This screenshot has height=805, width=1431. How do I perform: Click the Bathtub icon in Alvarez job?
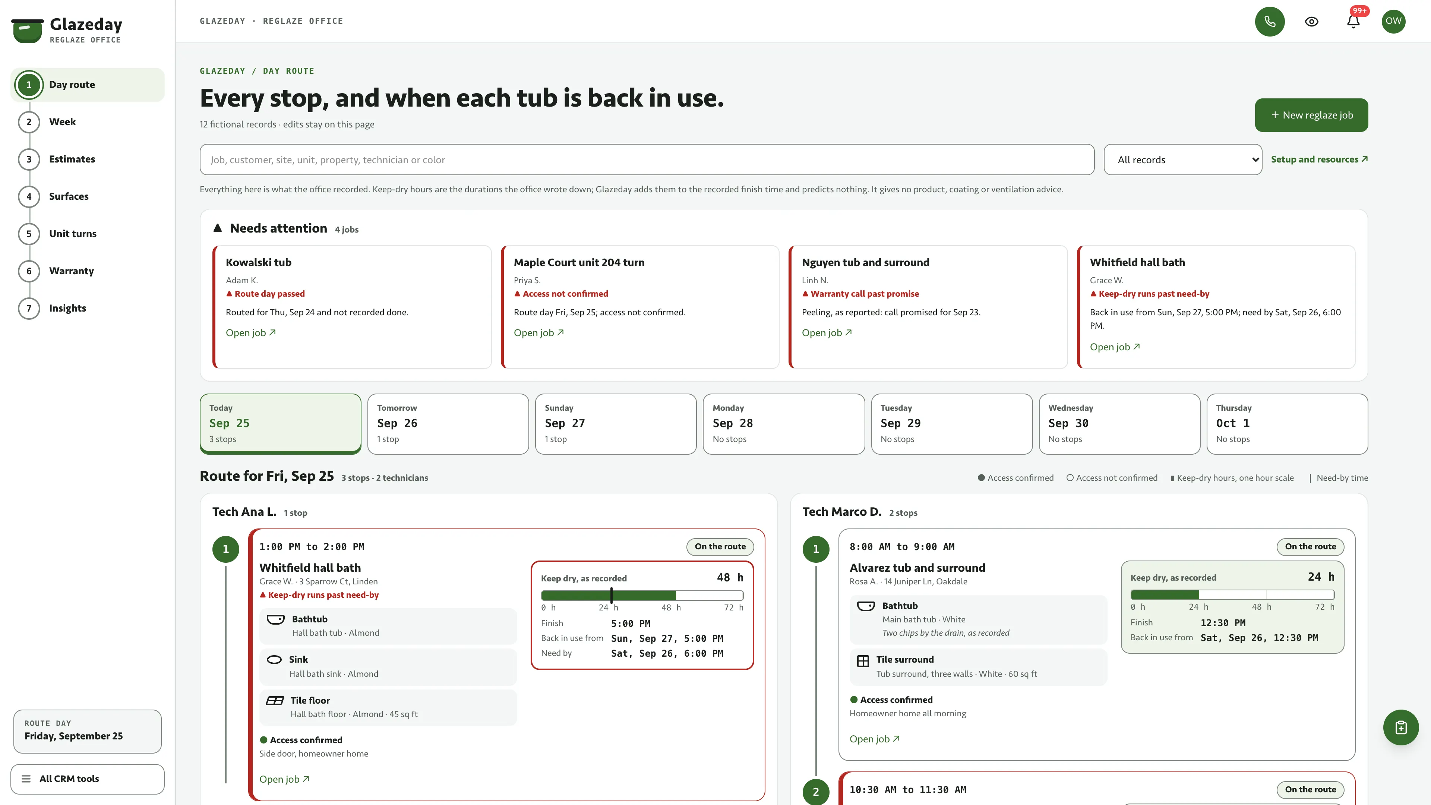click(x=865, y=606)
